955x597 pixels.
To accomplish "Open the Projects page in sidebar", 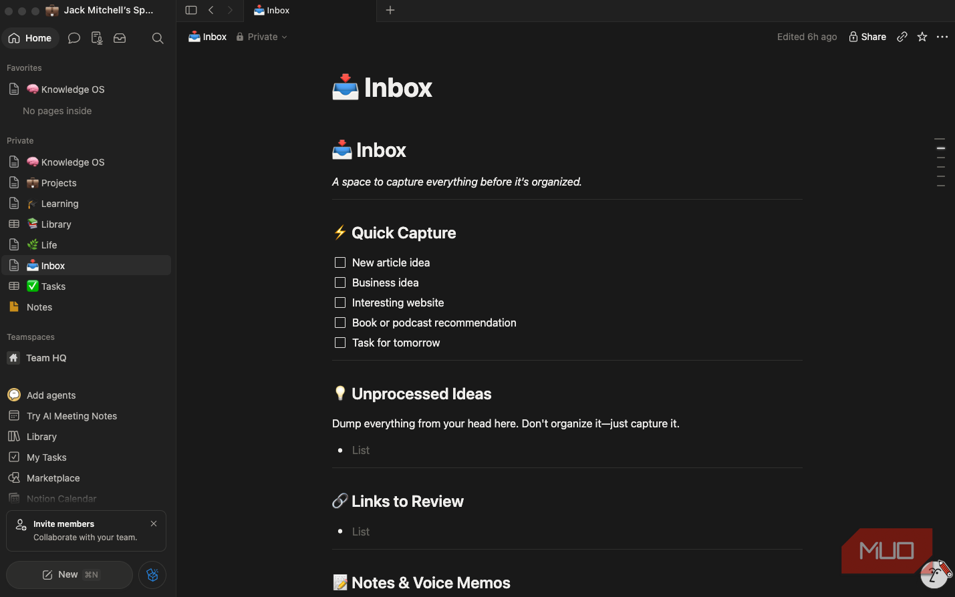I will pos(86,183).
